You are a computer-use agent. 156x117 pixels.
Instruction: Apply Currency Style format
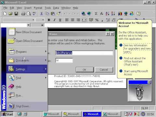point(91,20)
